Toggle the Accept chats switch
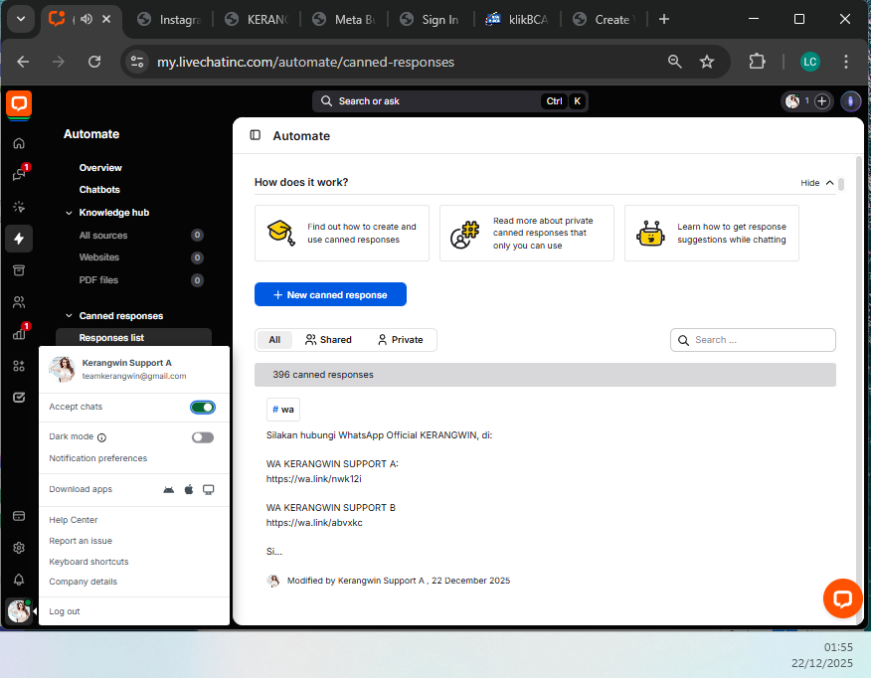The image size is (871, 678). (203, 408)
